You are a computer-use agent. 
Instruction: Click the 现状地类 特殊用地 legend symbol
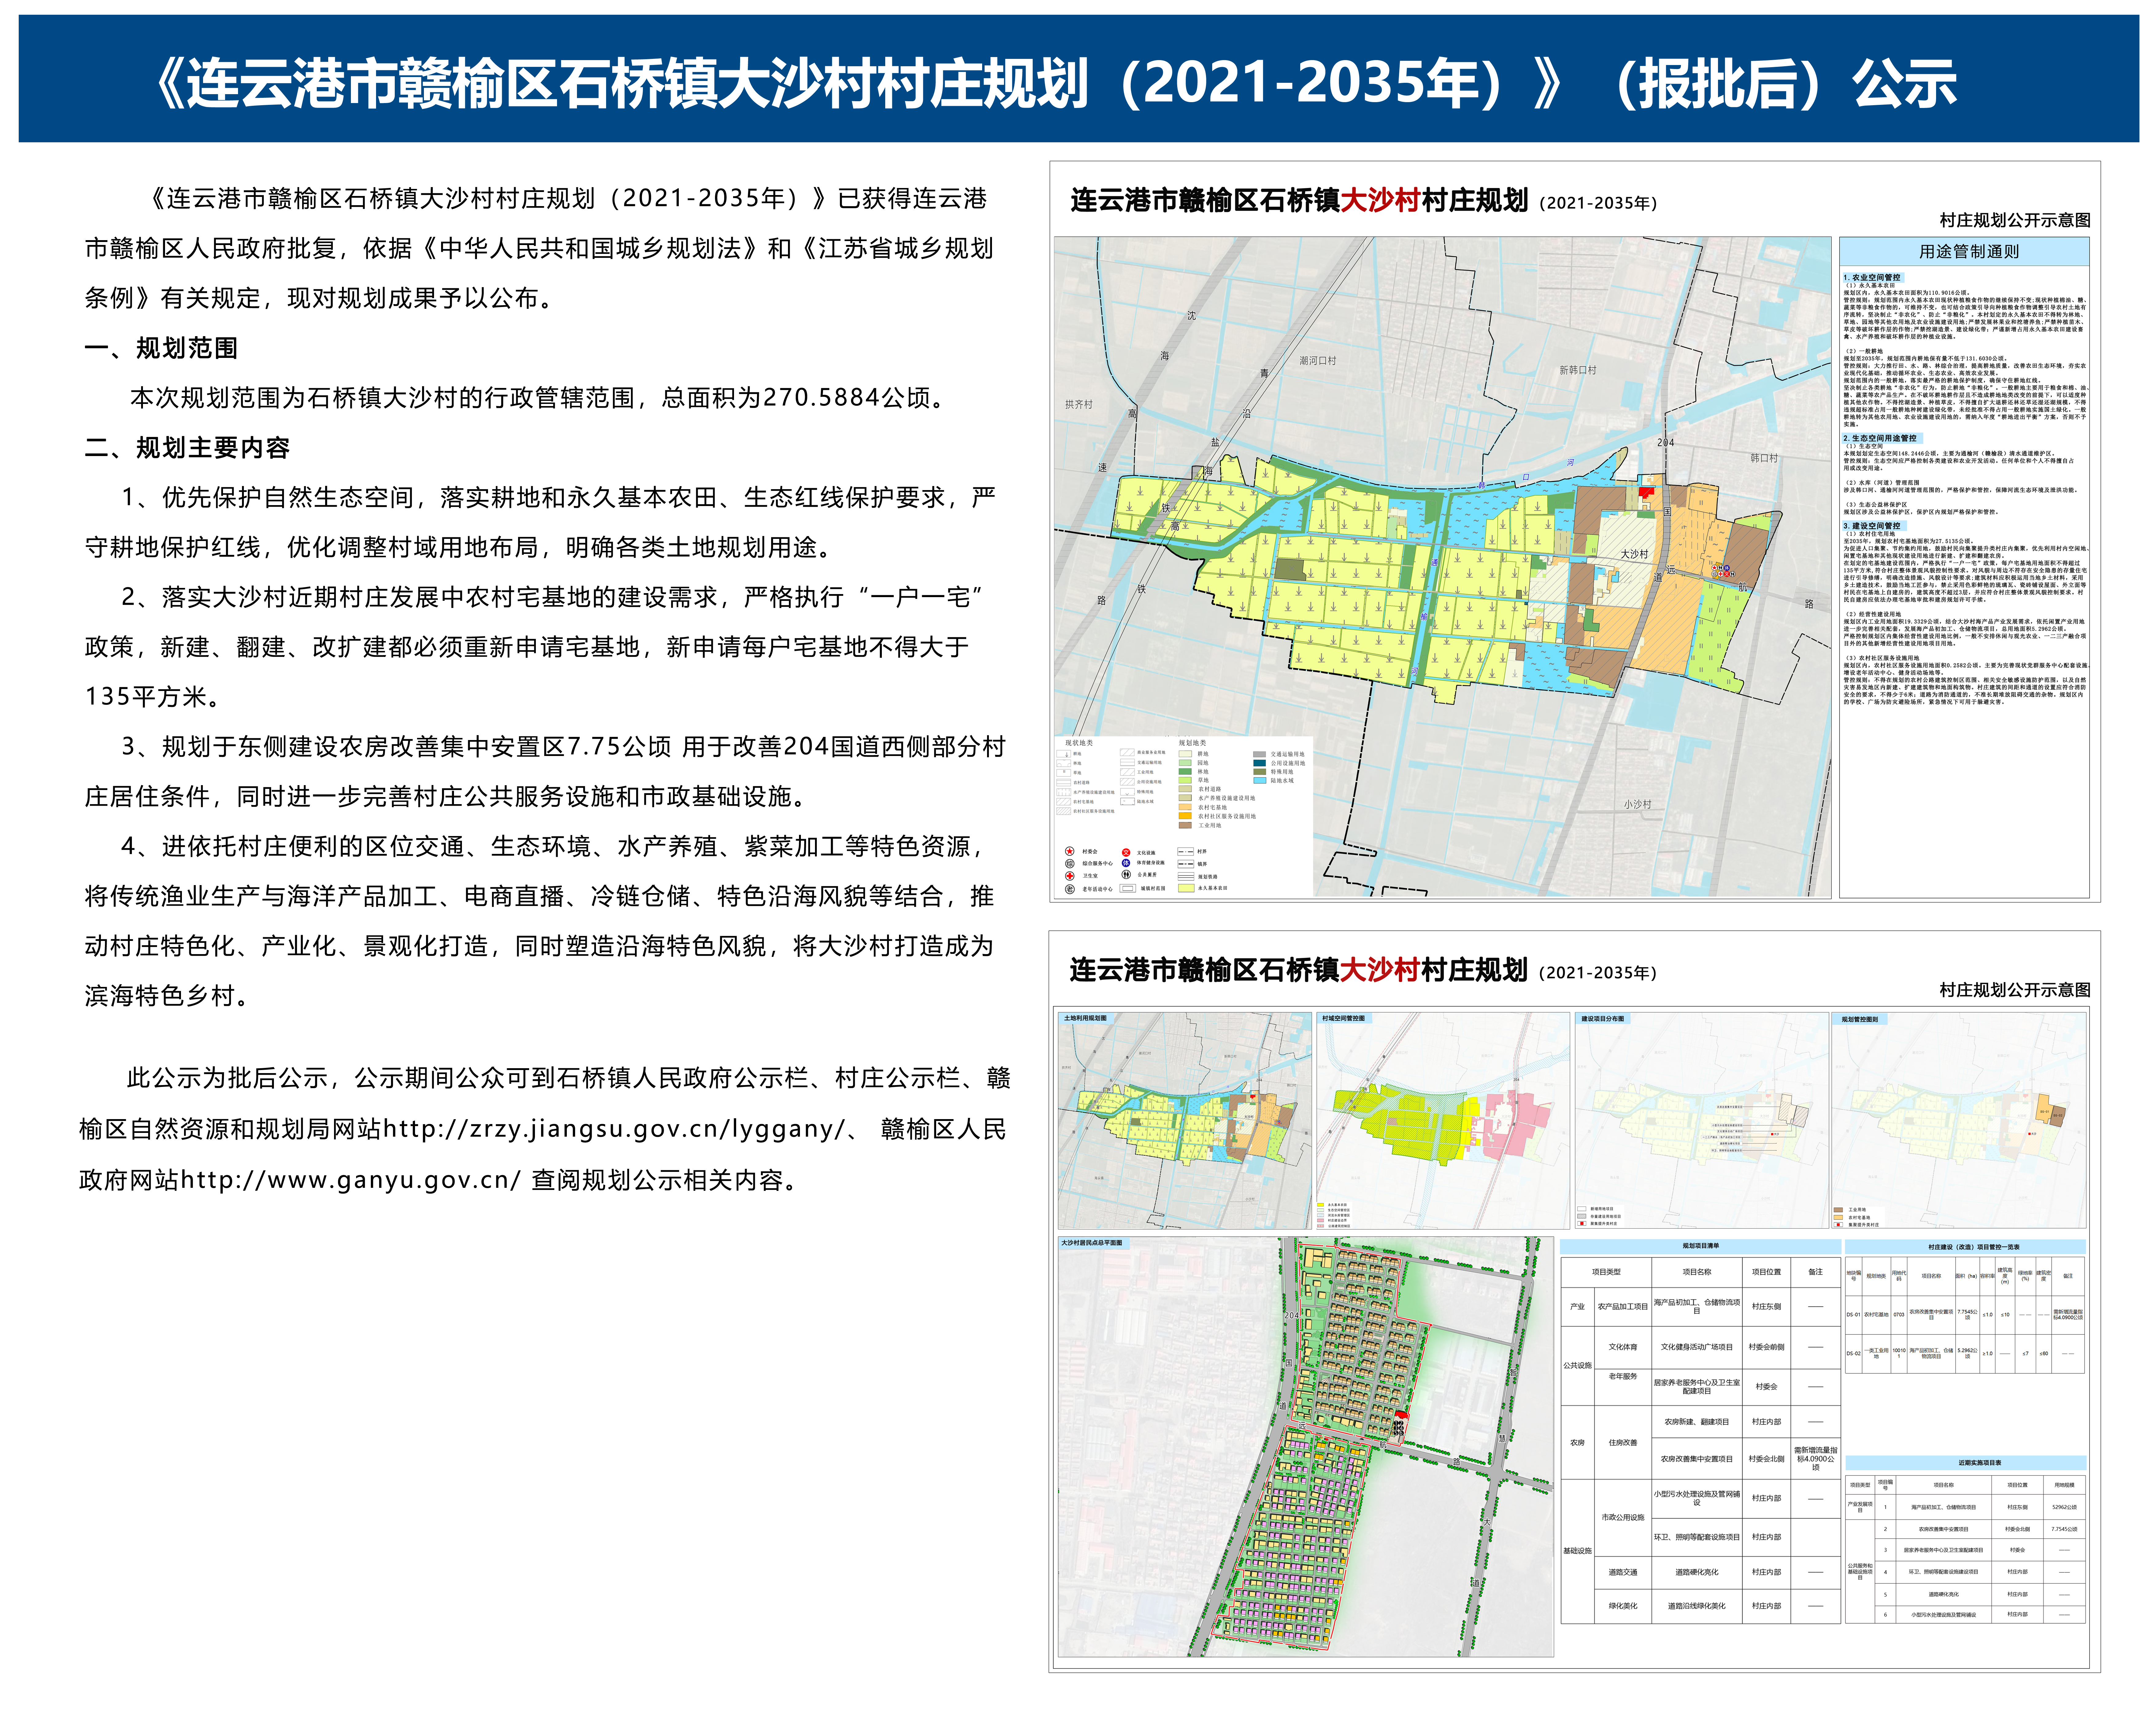1128,792
